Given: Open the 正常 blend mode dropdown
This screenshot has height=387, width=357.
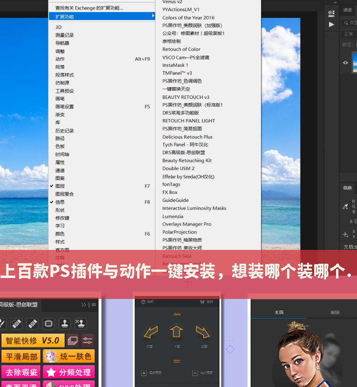Looking at the screenshot, I should [x=349, y=34].
